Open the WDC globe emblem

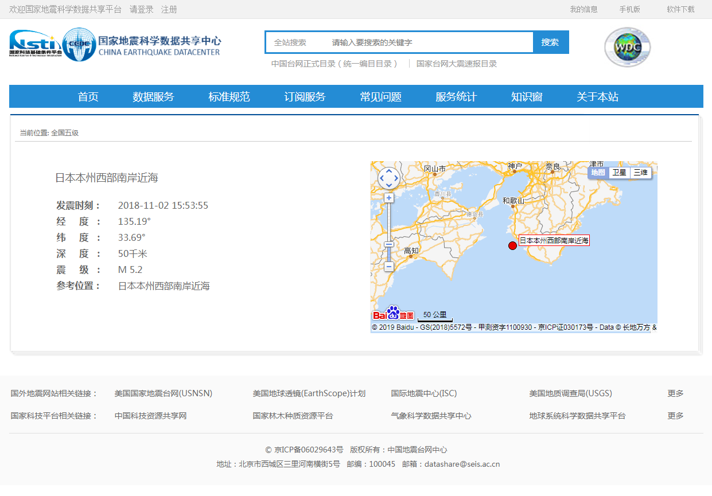pos(627,47)
